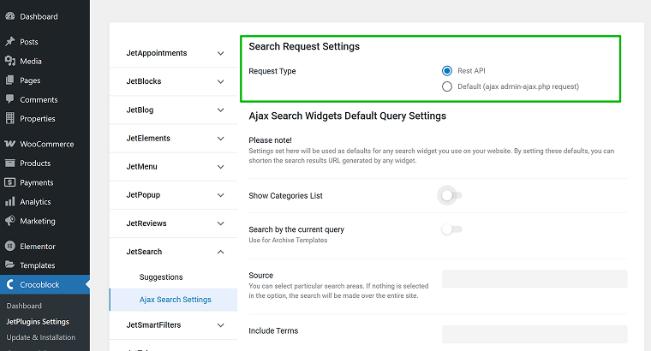Screen dimensions: 651x351
Task: Click the Posts pushpin icon
Action: [x=10, y=41]
